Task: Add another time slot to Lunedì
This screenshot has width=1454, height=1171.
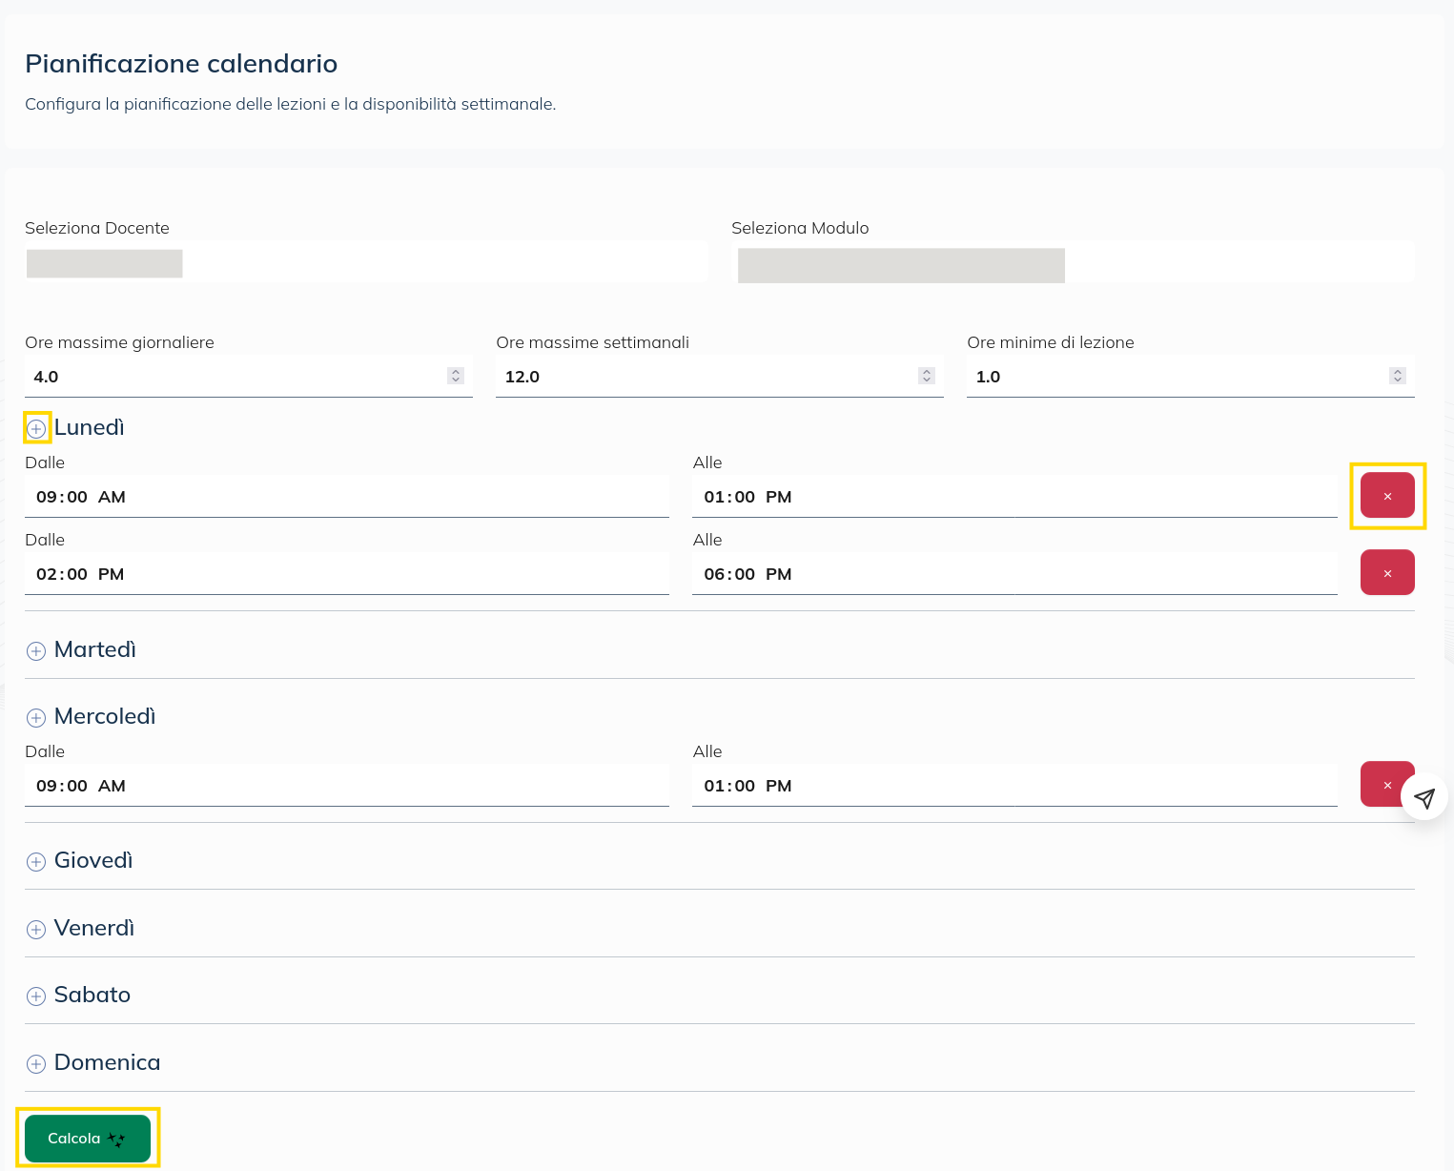Action: tap(36, 429)
